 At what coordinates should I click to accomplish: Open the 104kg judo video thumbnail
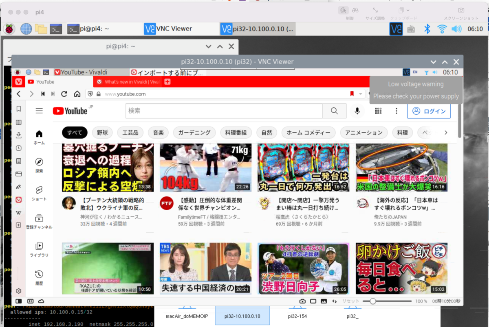point(205,168)
